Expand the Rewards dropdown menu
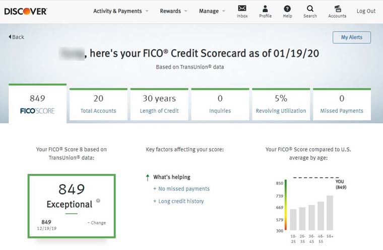 coord(174,11)
